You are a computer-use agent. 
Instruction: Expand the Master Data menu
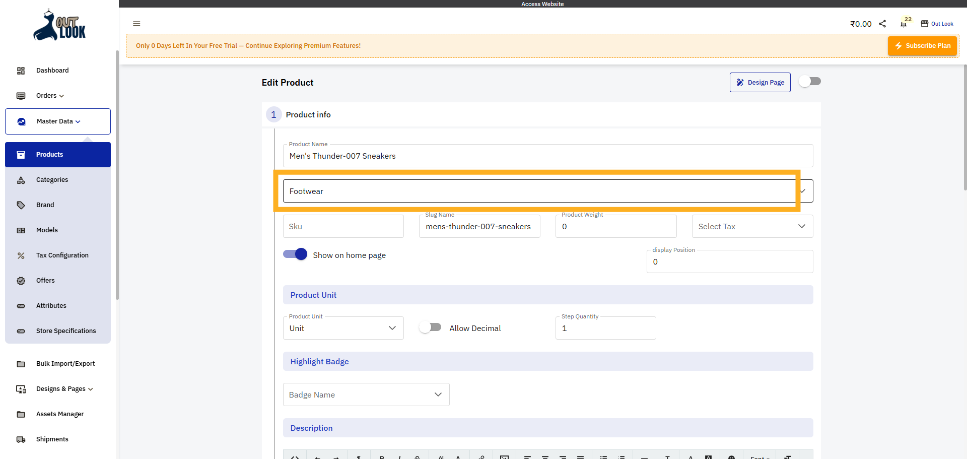[57, 121]
